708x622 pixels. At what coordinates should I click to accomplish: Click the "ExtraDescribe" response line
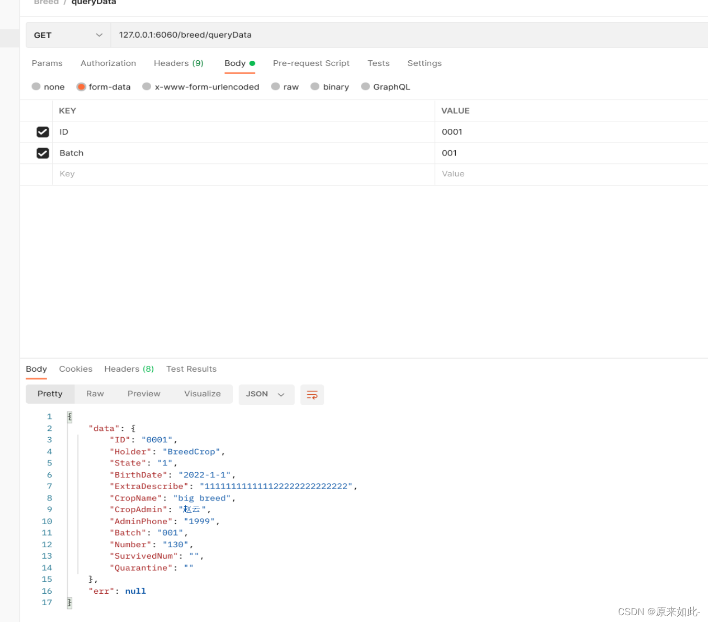[233, 486]
